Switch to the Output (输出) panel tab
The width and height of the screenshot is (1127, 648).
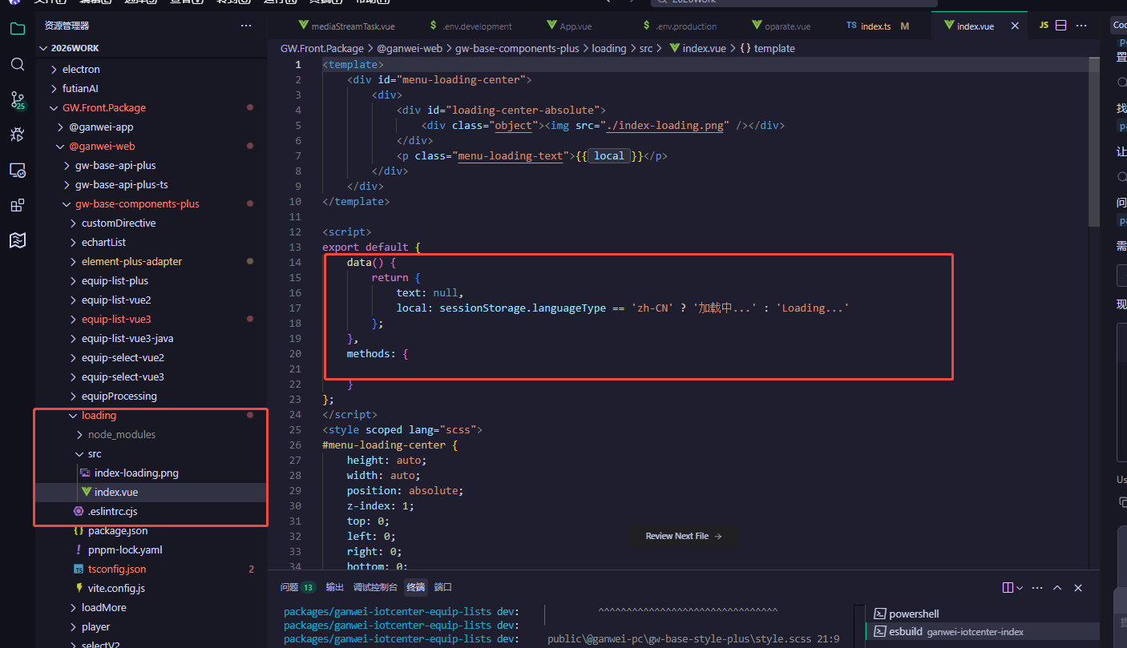point(334,587)
